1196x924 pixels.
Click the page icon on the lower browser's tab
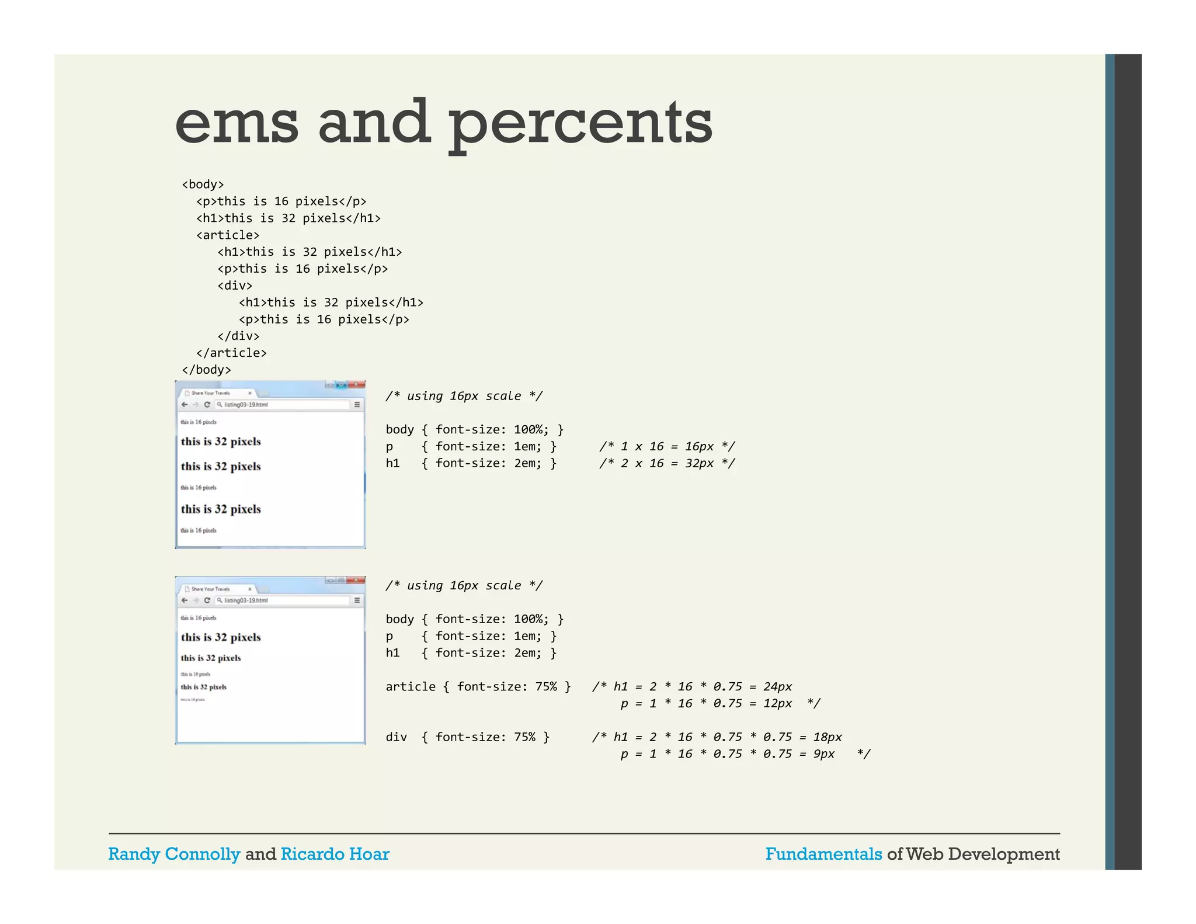pyautogui.click(x=187, y=589)
